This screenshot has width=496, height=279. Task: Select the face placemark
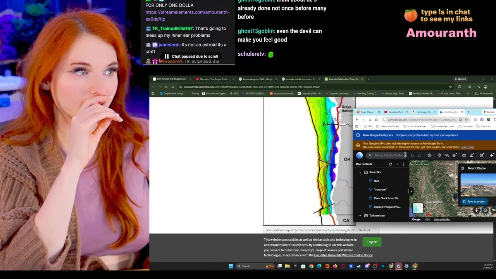(x=376, y=181)
